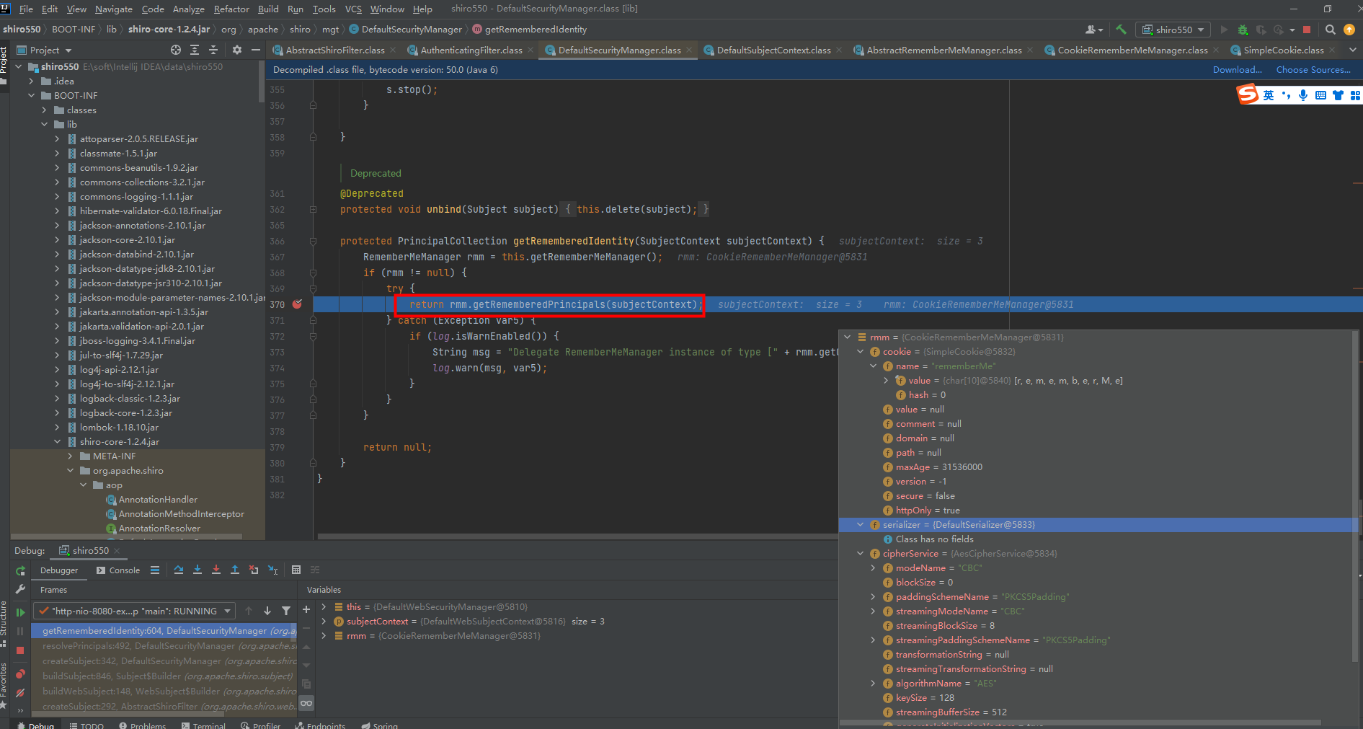Click the show watches glasses icon
This screenshot has height=729, width=1363.
[306, 703]
